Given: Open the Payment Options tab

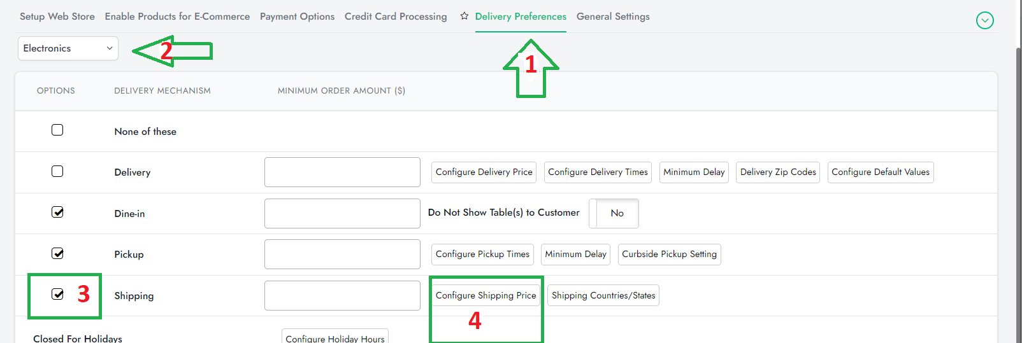Looking at the screenshot, I should coord(297,17).
